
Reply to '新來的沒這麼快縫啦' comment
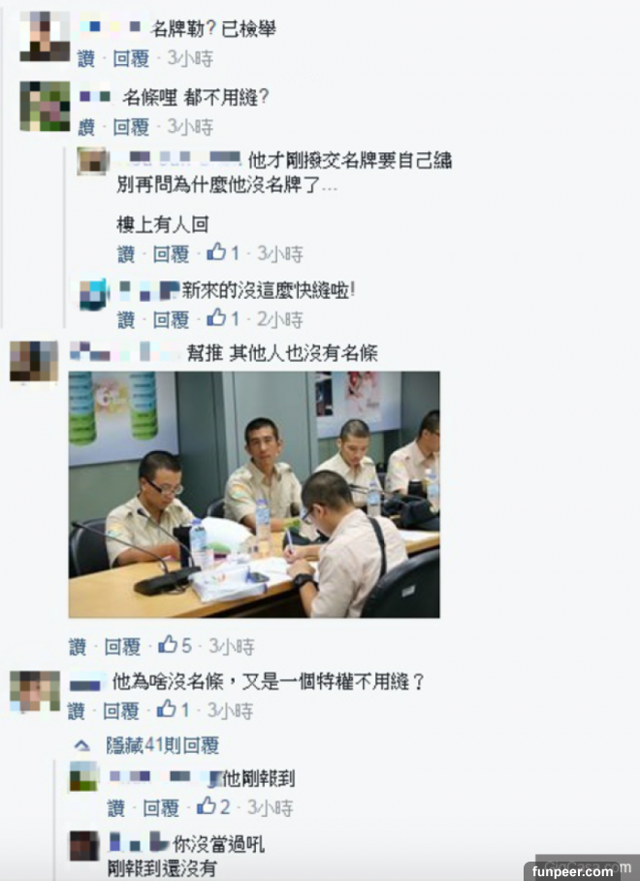click(x=172, y=319)
